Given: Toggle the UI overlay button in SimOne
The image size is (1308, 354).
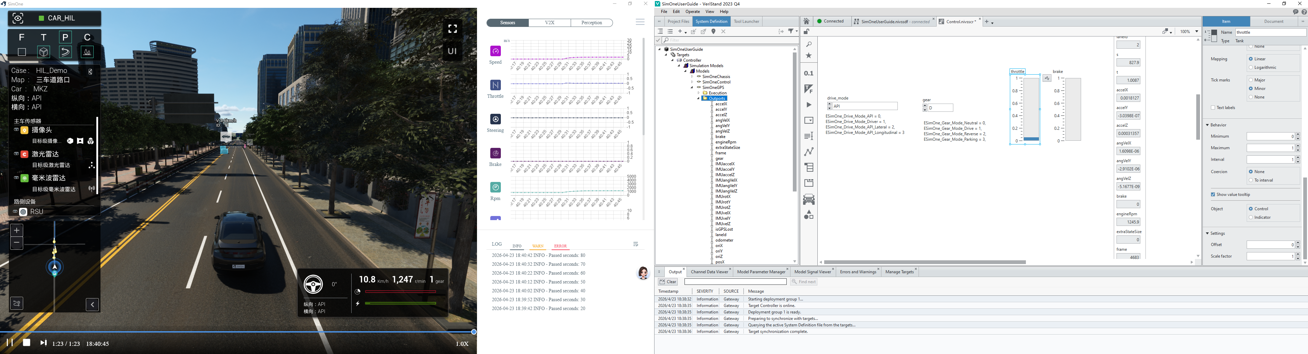Looking at the screenshot, I should coord(452,51).
